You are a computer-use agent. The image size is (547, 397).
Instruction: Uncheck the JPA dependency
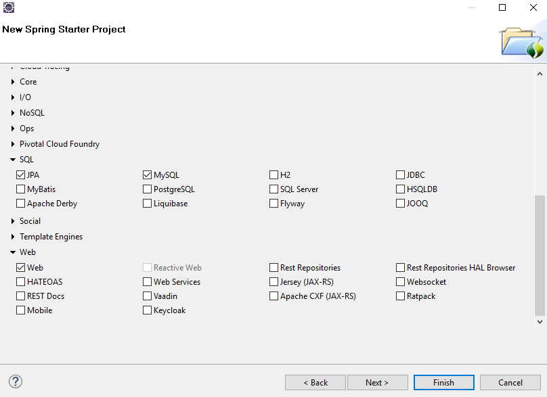pyautogui.click(x=20, y=175)
